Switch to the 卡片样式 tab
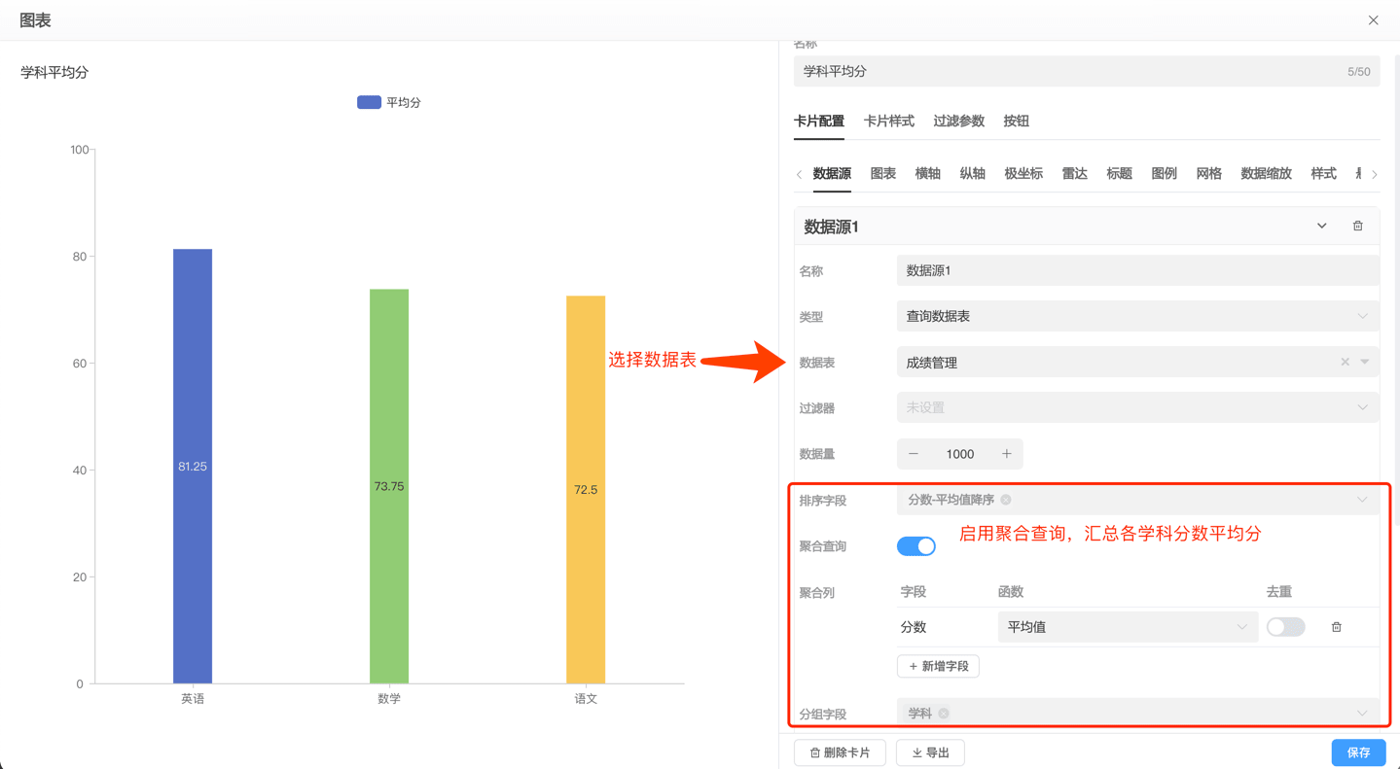 [888, 122]
